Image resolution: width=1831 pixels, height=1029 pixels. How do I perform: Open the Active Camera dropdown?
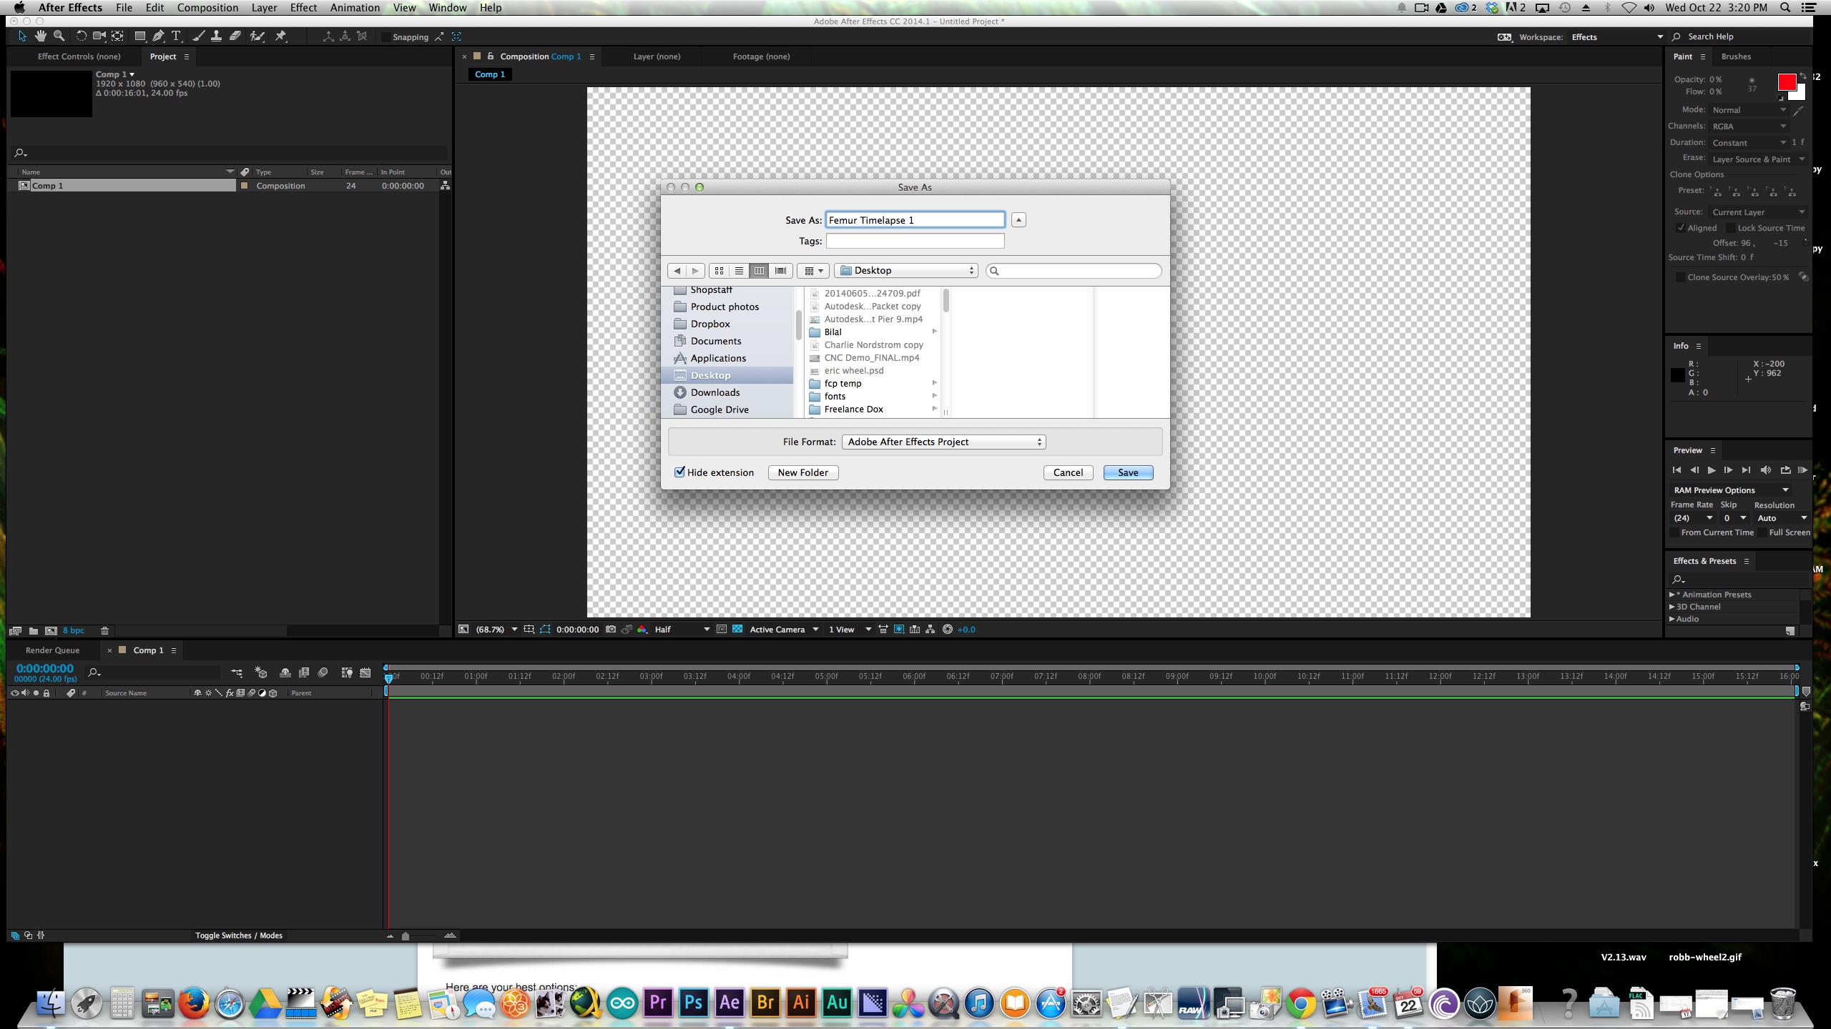pos(784,630)
